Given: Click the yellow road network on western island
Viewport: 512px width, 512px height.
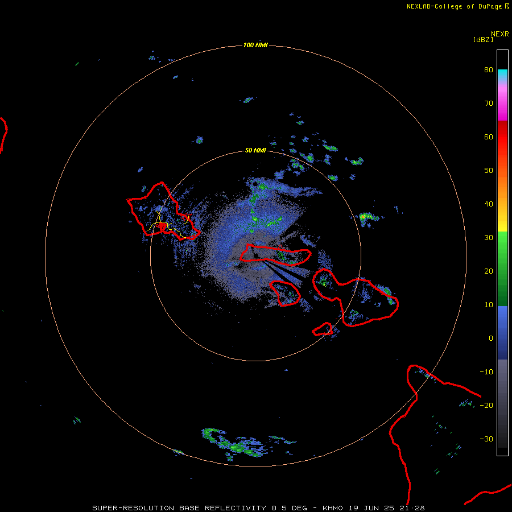Looking at the screenshot, I should click(167, 224).
